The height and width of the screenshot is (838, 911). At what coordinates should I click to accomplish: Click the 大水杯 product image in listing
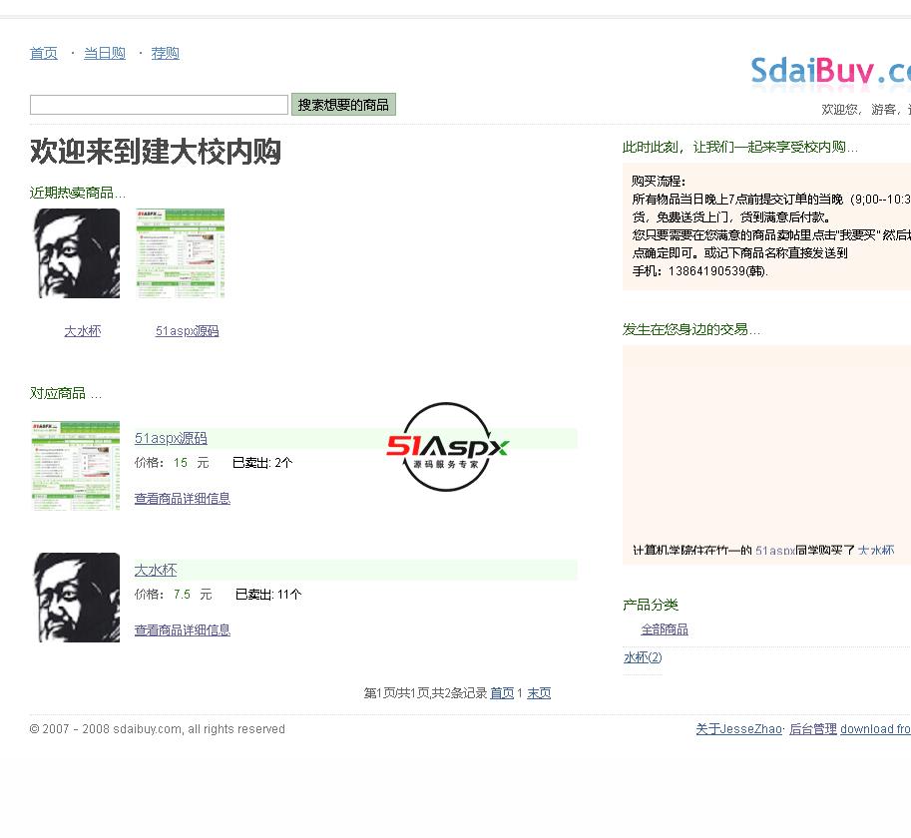[77, 598]
